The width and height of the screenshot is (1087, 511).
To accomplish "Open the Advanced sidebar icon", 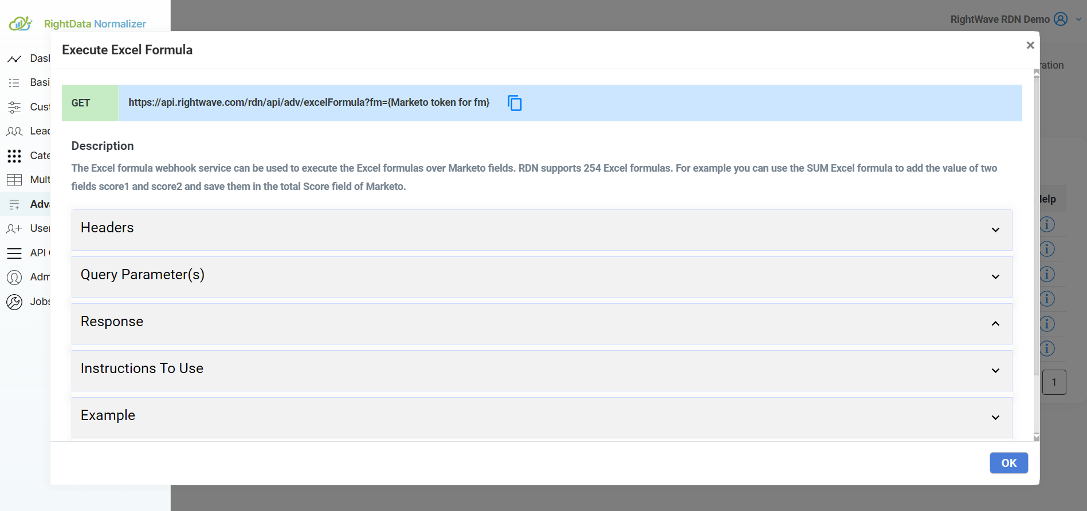I will tap(14, 204).
